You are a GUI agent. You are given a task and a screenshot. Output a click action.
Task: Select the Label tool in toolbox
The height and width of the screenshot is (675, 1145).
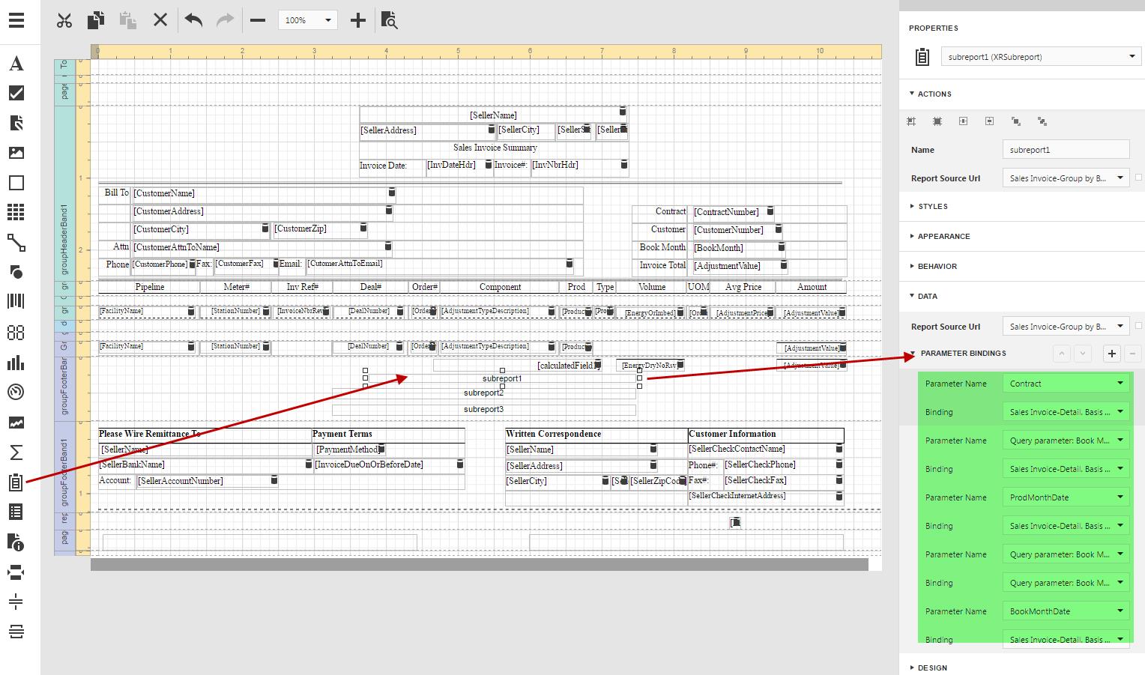pyautogui.click(x=16, y=64)
